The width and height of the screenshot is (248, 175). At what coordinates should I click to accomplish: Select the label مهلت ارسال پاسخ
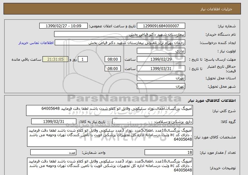(x=220, y=59)
